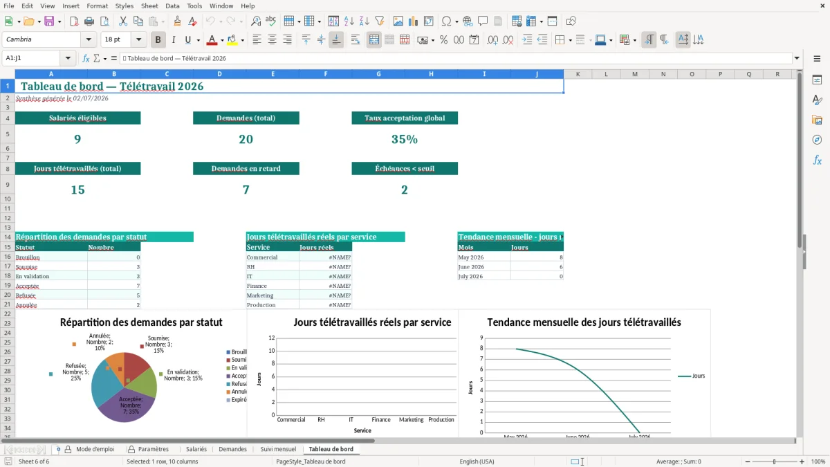Toggle Center Horizontally alignment
This screenshot has width=830, height=467.
(x=273, y=40)
